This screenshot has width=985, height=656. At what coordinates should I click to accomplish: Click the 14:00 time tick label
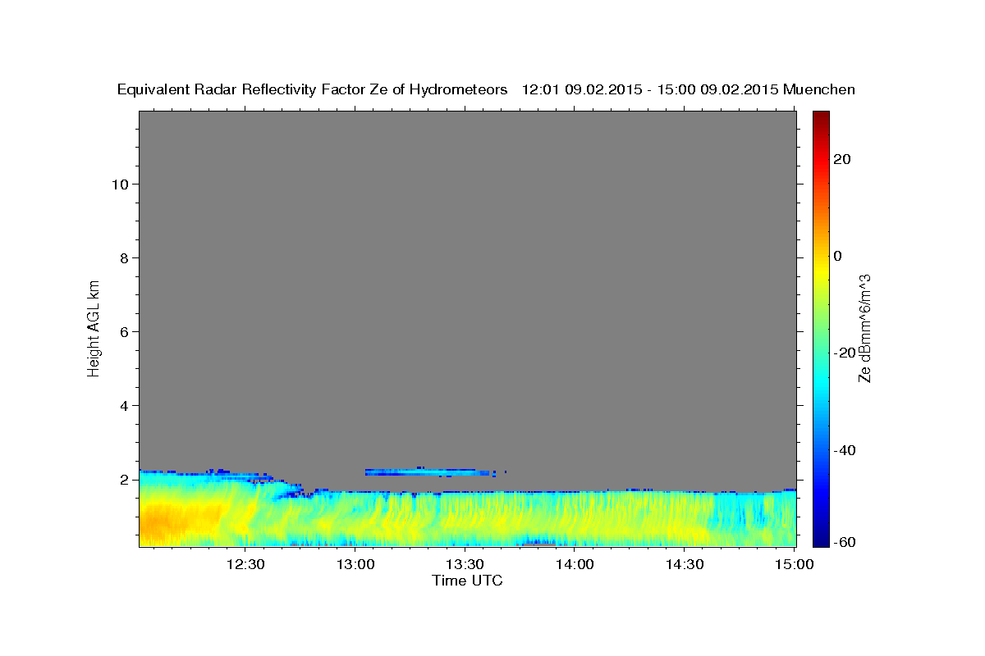[575, 564]
